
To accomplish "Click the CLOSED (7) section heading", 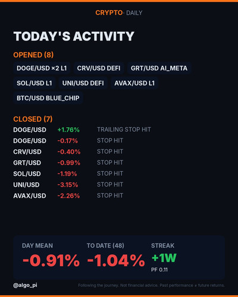I will 33,119.
